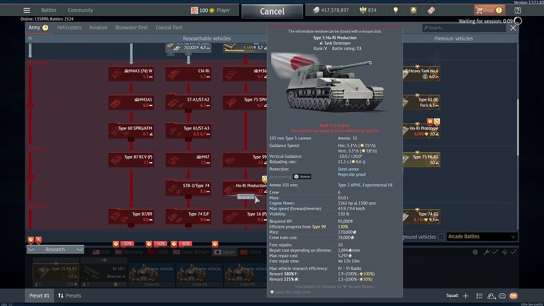
Task: Click the Golden Eagles balance icon
Action: 363,10
